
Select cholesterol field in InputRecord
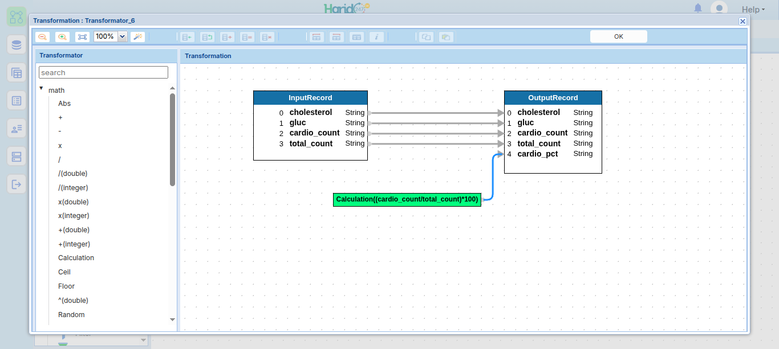pyautogui.click(x=310, y=113)
